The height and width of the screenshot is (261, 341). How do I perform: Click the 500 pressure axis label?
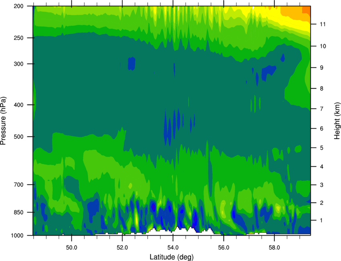(18, 137)
